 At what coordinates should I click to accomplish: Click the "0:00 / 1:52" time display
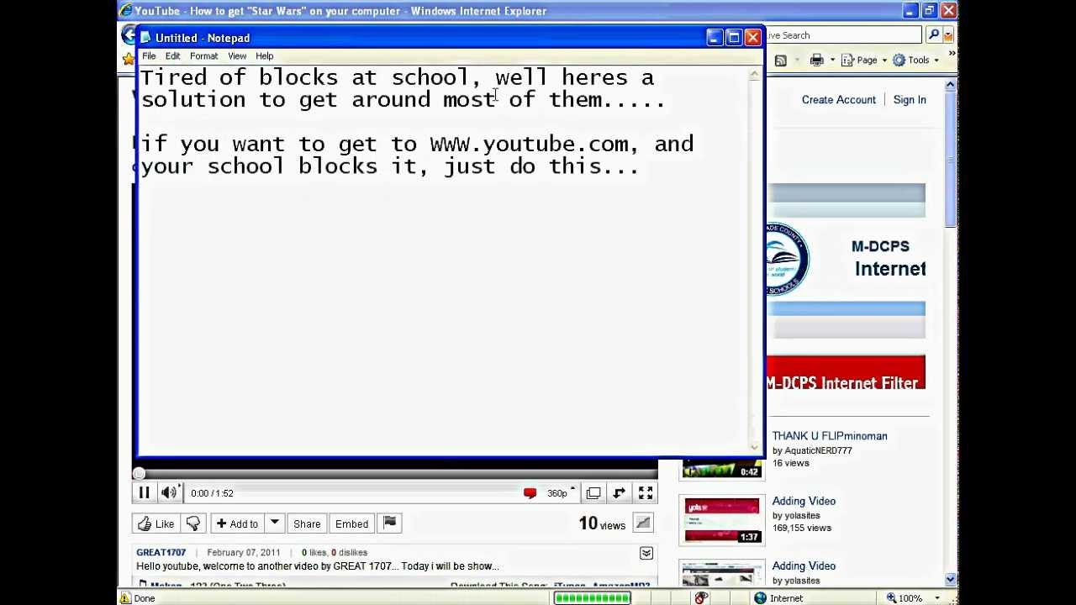(212, 493)
